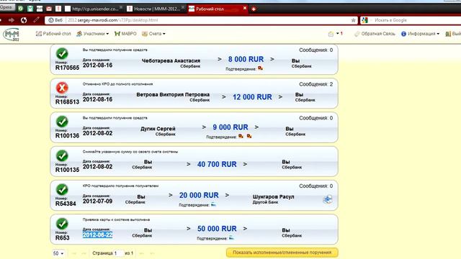Open the pinned green checkmark tab
This screenshot has width=461, height=259.
[21, 9]
